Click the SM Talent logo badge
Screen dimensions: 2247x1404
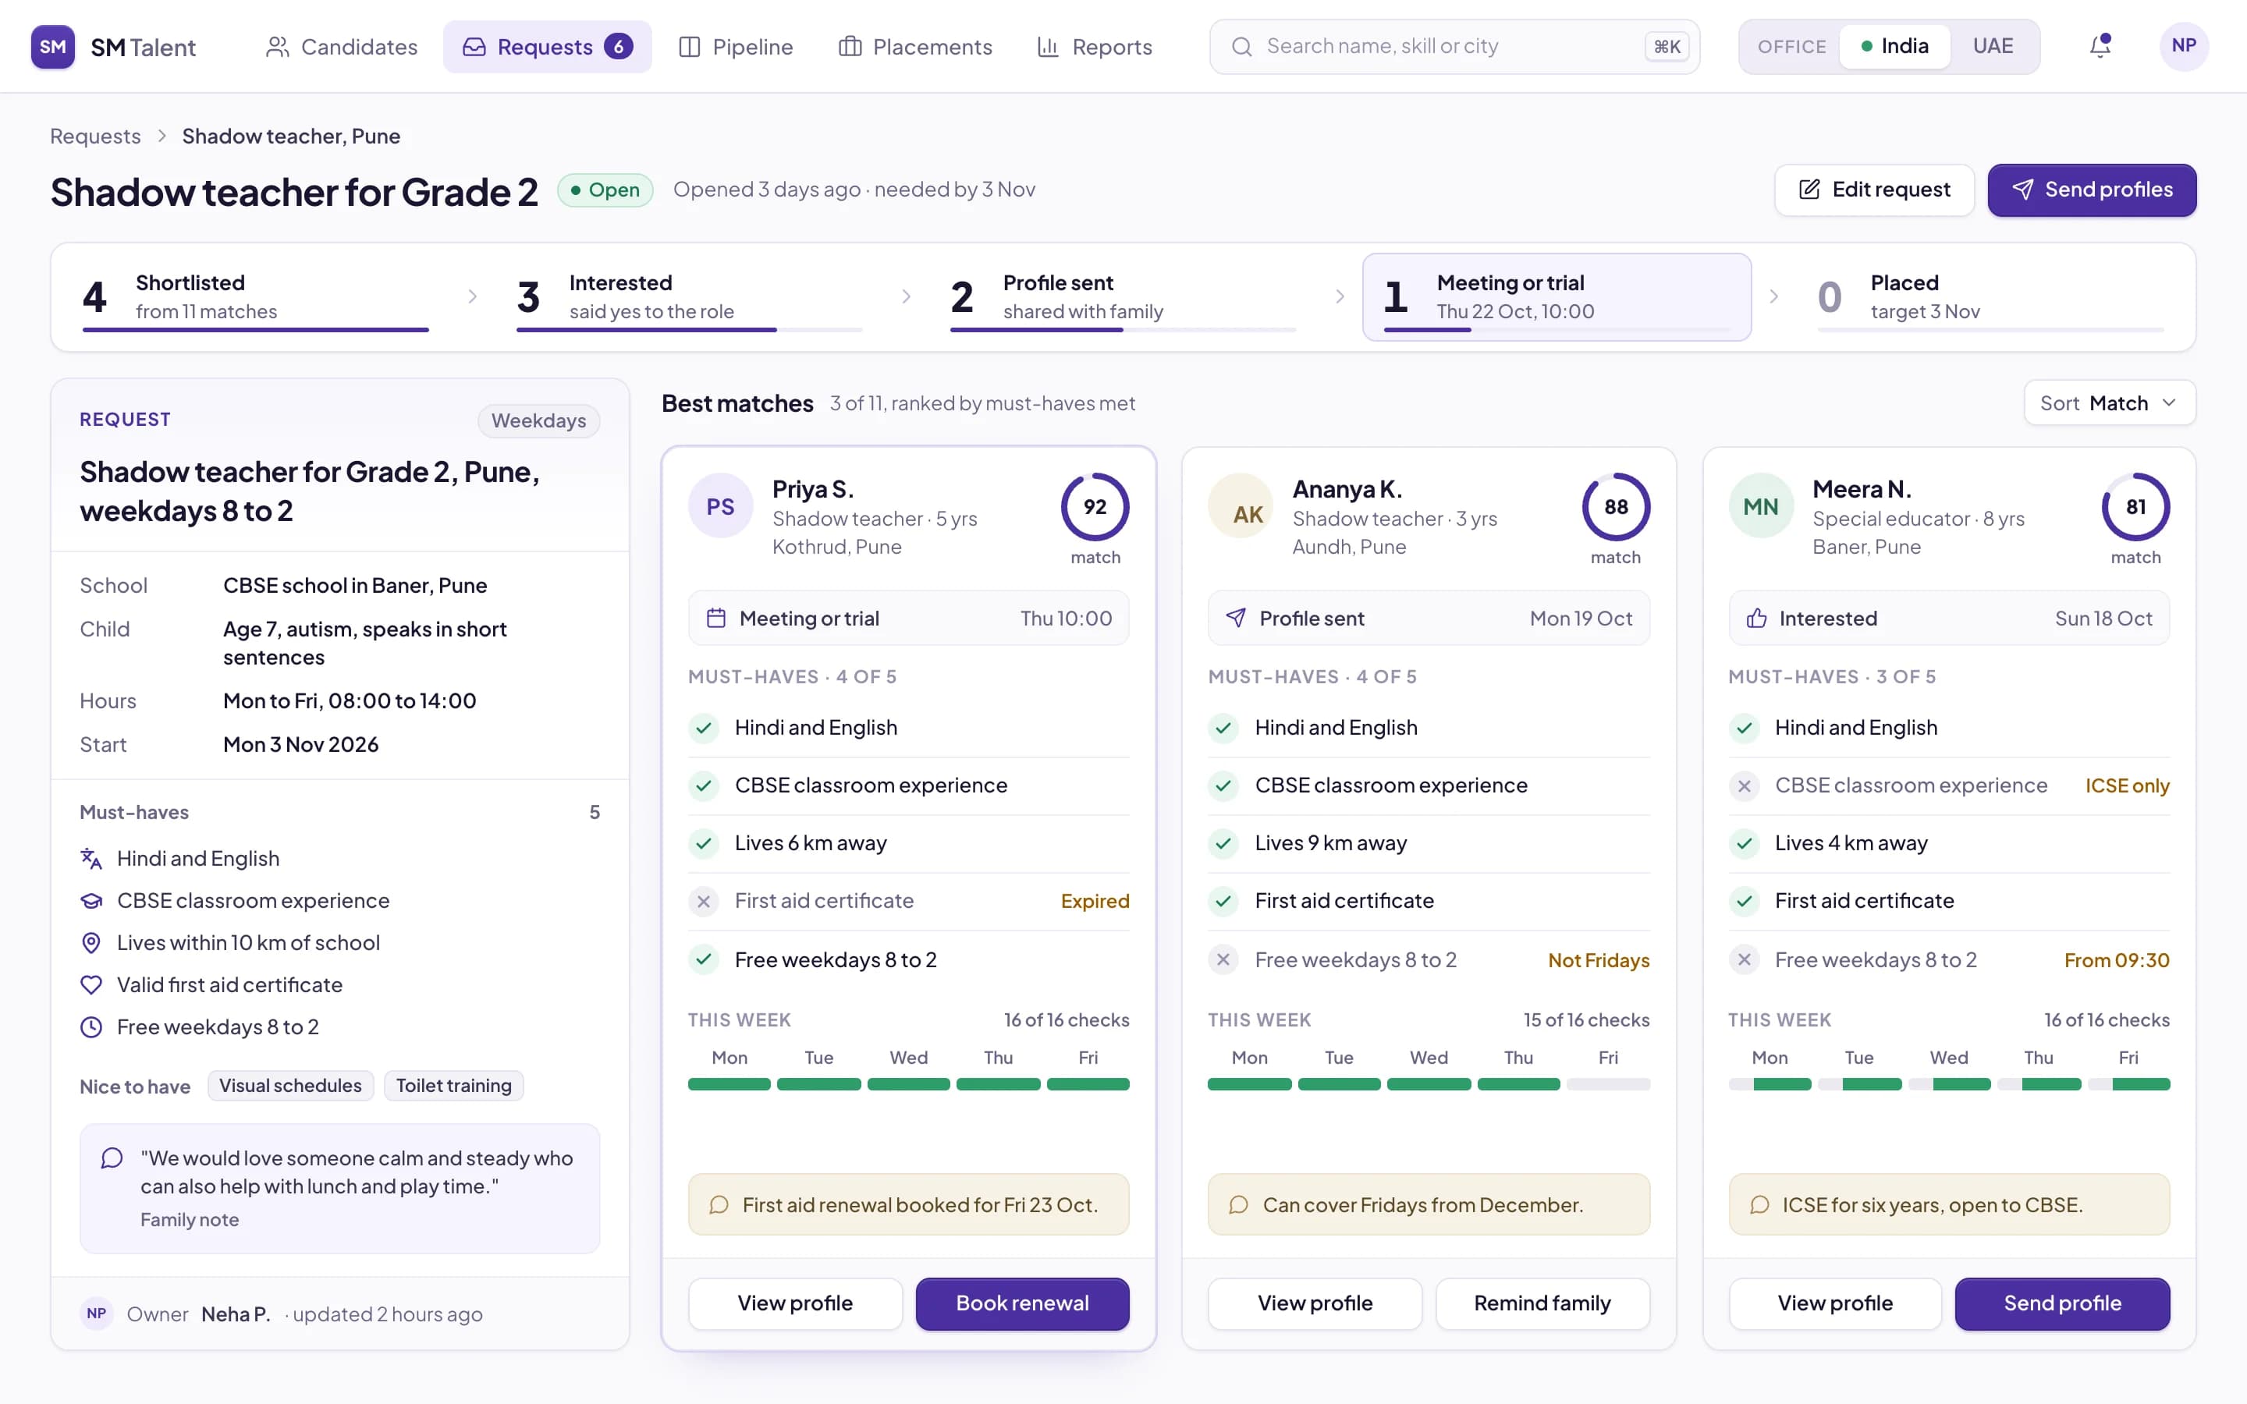pyautogui.click(x=53, y=47)
